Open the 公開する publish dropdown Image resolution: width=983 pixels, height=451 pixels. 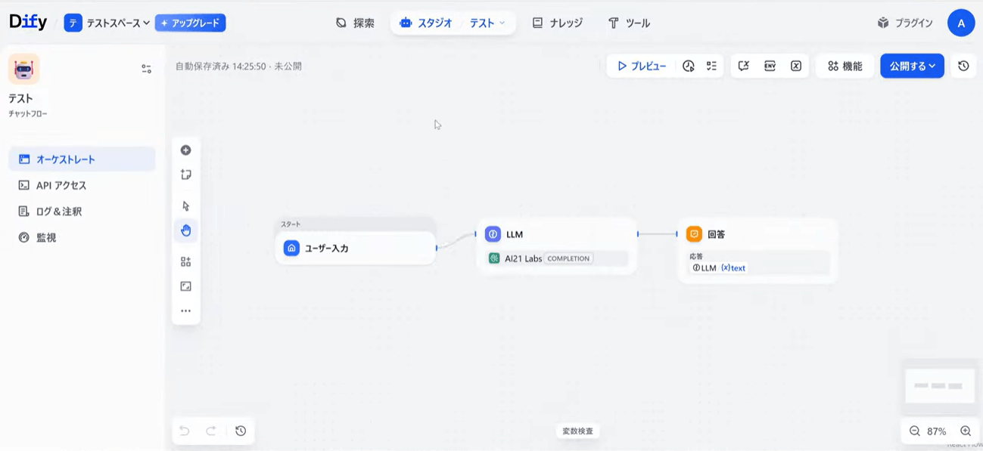coord(912,66)
